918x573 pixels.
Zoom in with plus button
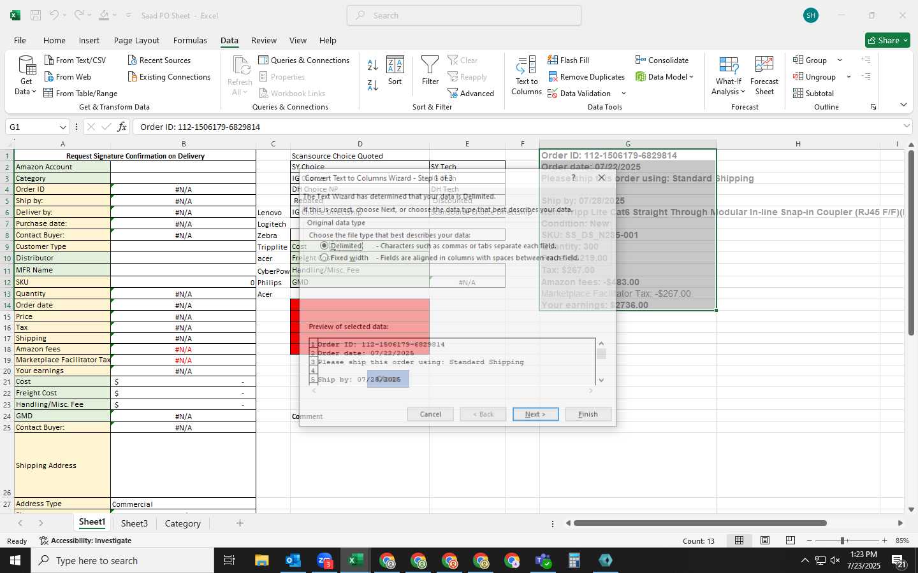click(884, 541)
